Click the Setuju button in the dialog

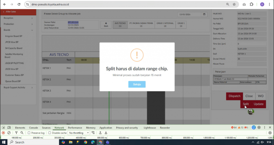tap(137, 84)
